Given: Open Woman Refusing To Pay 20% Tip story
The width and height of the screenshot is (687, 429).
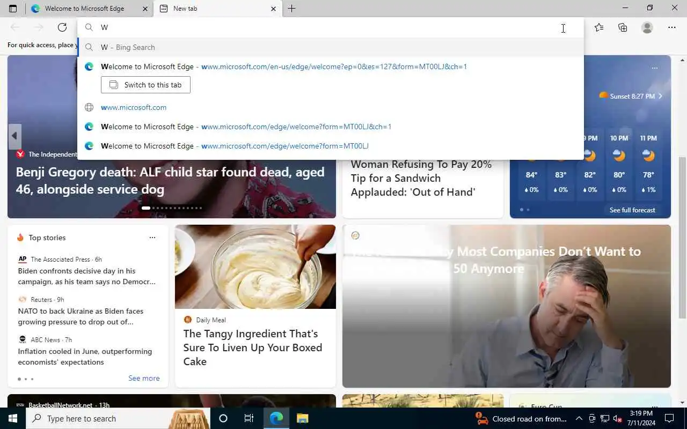Looking at the screenshot, I should pyautogui.click(x=421, y=178).
